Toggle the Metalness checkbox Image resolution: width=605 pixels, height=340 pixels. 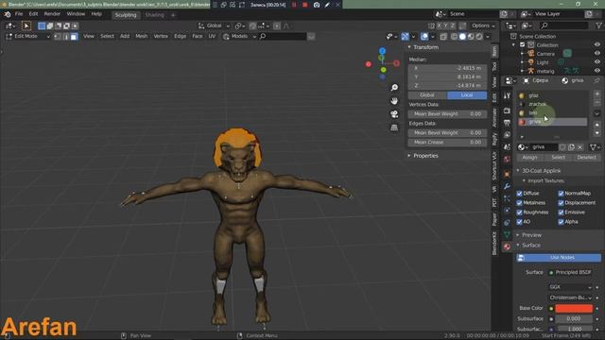pos(519,203)
